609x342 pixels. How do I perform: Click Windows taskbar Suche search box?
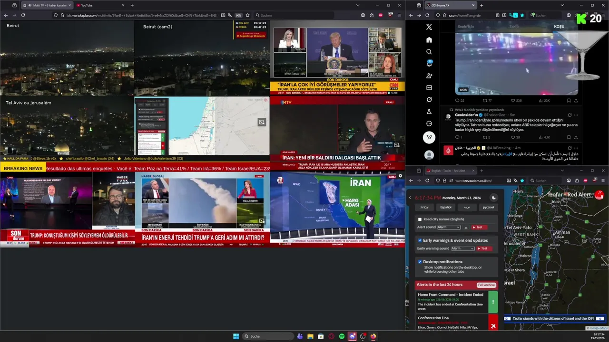coord(268,336)
